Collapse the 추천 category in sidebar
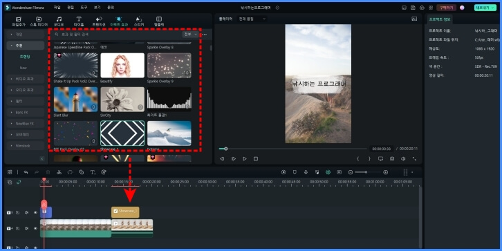 tap(26, 46)
